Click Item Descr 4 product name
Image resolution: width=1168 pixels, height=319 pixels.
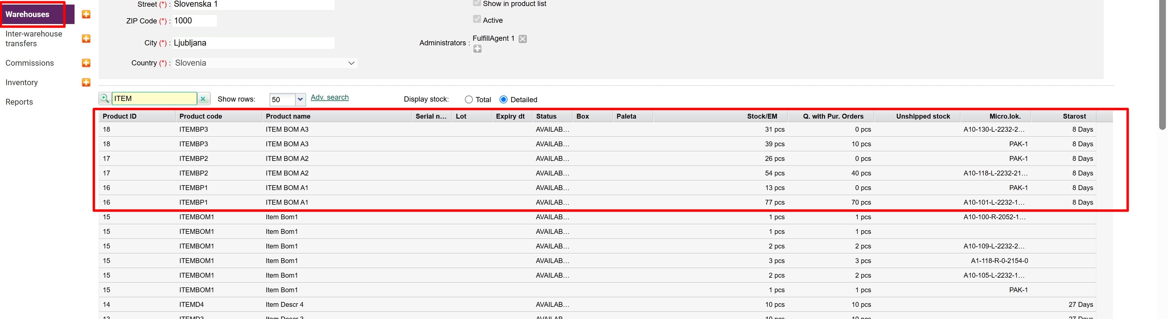[x=285, y=304]
